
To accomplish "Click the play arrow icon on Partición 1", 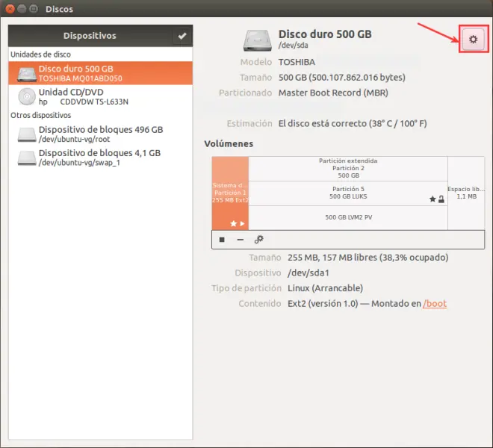I will pyautogui.click(x=242, y=223).
